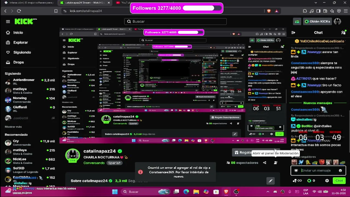Open the media control music-note icon
Screen dimensions: 350x197
click(312, 11)
